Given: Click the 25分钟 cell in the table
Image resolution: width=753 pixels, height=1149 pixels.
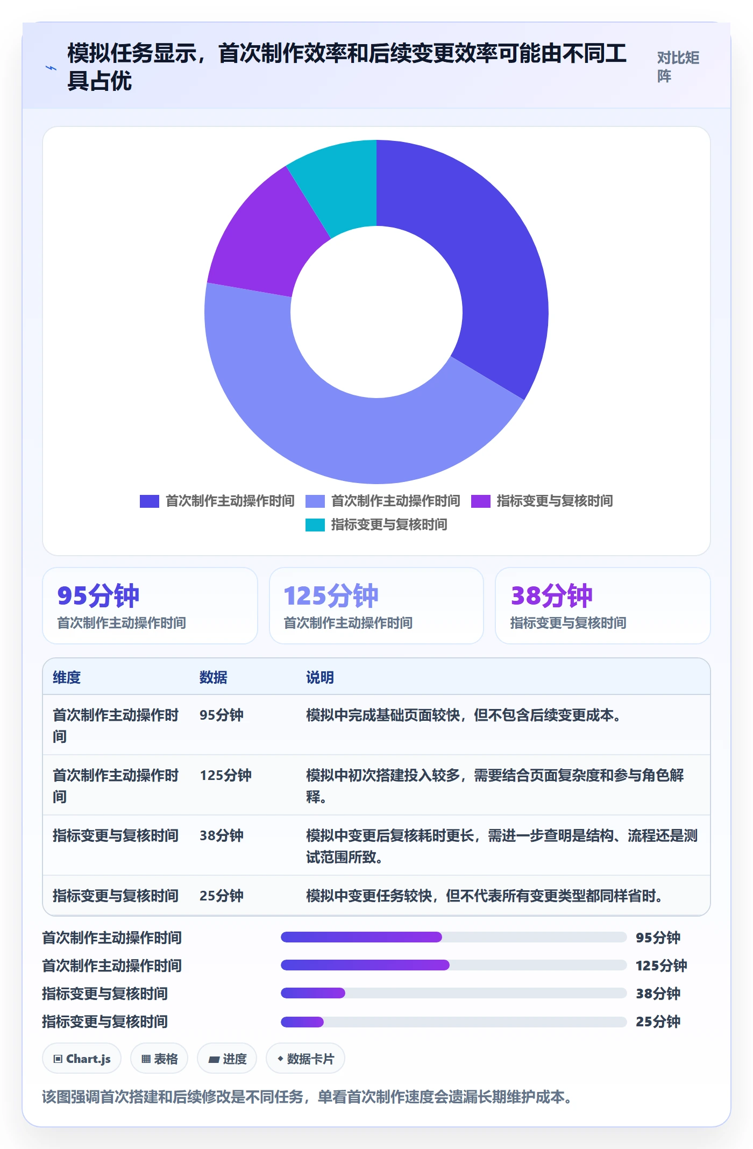Looking at the screenshot, I should pyautogui.click(x=222, y=896).
